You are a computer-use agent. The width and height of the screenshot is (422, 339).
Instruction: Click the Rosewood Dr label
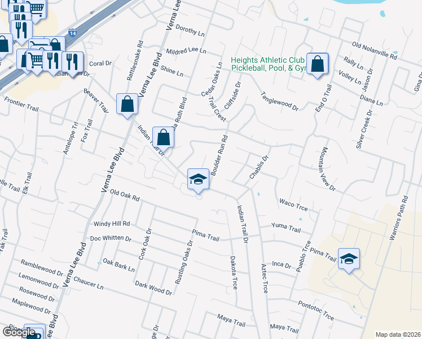pos(37,294)
